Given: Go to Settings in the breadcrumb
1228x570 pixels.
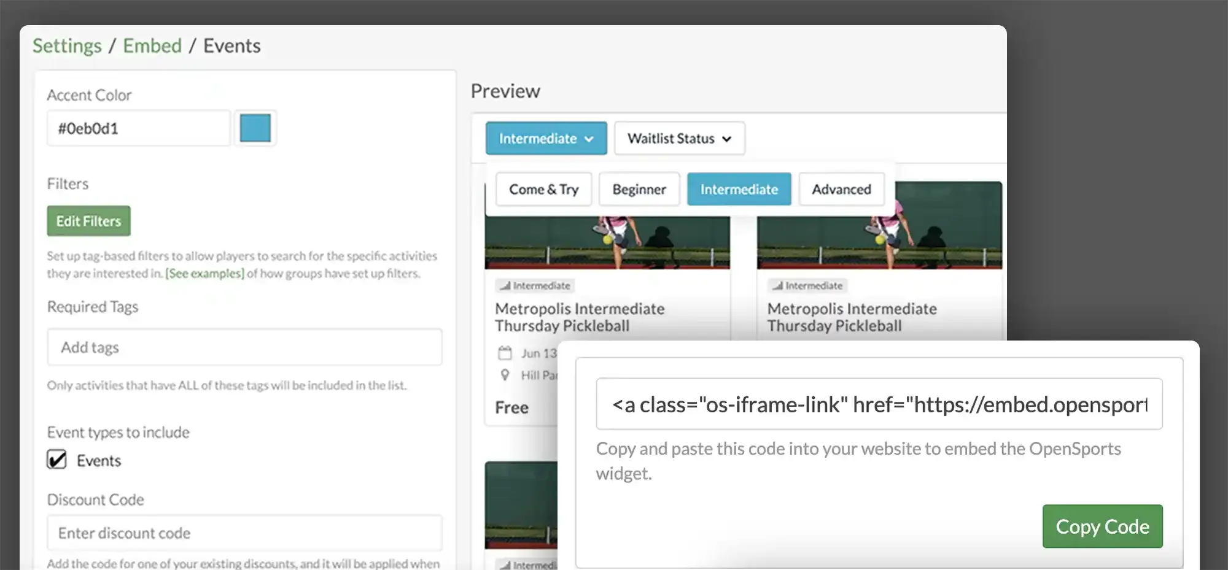Looking at the screenshot, I should point(67,46).
